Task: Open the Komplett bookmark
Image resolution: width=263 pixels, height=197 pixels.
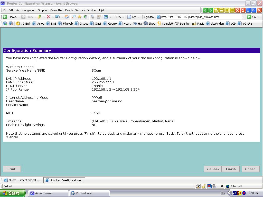Action: tap(165, 23)
